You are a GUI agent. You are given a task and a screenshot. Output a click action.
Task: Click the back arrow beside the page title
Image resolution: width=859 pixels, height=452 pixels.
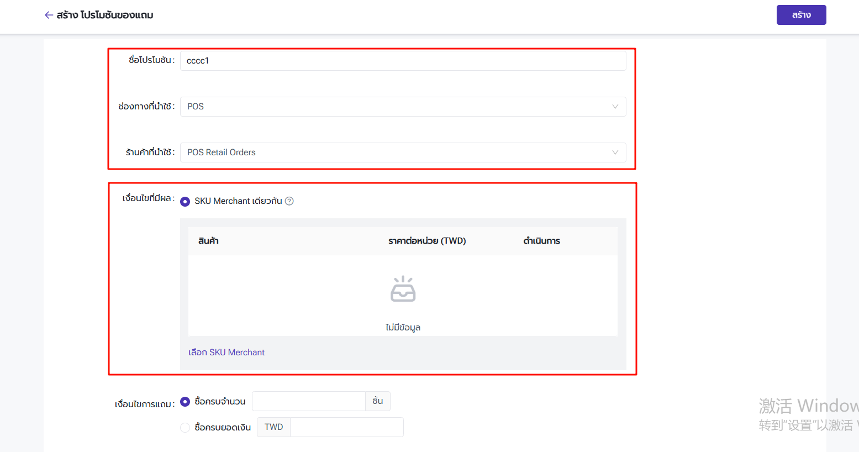point(49,15)
